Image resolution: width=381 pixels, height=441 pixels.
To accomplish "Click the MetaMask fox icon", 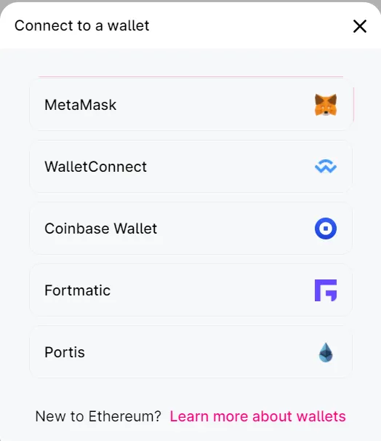I will [326, 105].
